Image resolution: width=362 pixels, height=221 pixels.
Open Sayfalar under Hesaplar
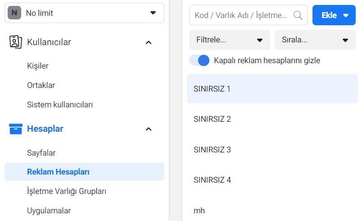(x=41, y=153)
